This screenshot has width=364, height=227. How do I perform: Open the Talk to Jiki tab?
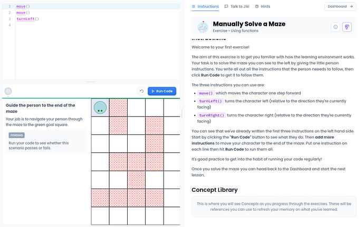click(237, 6)
